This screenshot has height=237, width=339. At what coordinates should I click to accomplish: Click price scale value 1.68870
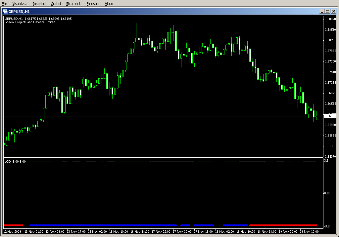coord(331,19)
